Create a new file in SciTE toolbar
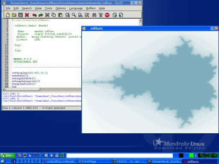Viewport: 219px width, 164px height. [8, 15]
